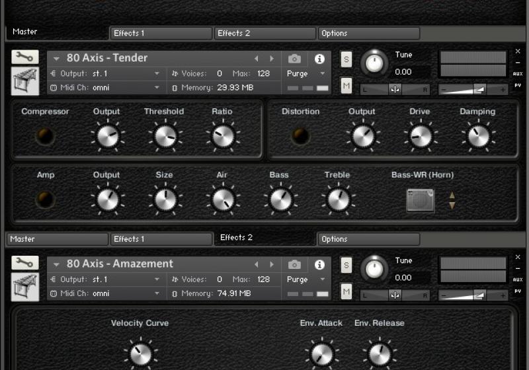Toggle the Amp power button

[45, 200]
